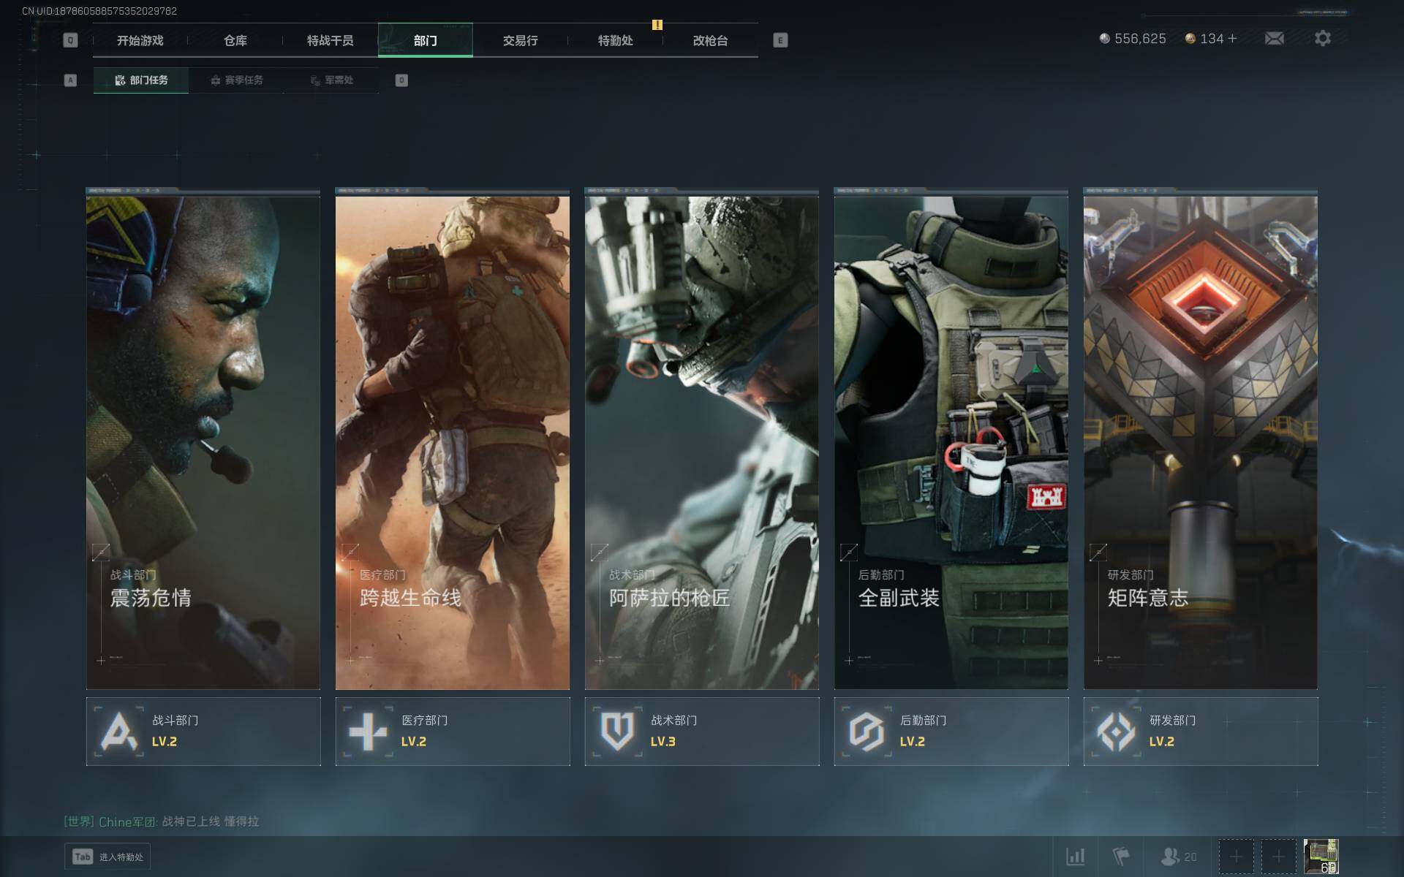Click the 研发部门 diamond emblem icon
Image resolution: width=1404 pixels, height=877 pixels.
coord(1116,731)
